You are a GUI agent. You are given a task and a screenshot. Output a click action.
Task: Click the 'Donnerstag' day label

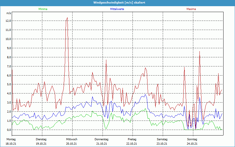101,139
